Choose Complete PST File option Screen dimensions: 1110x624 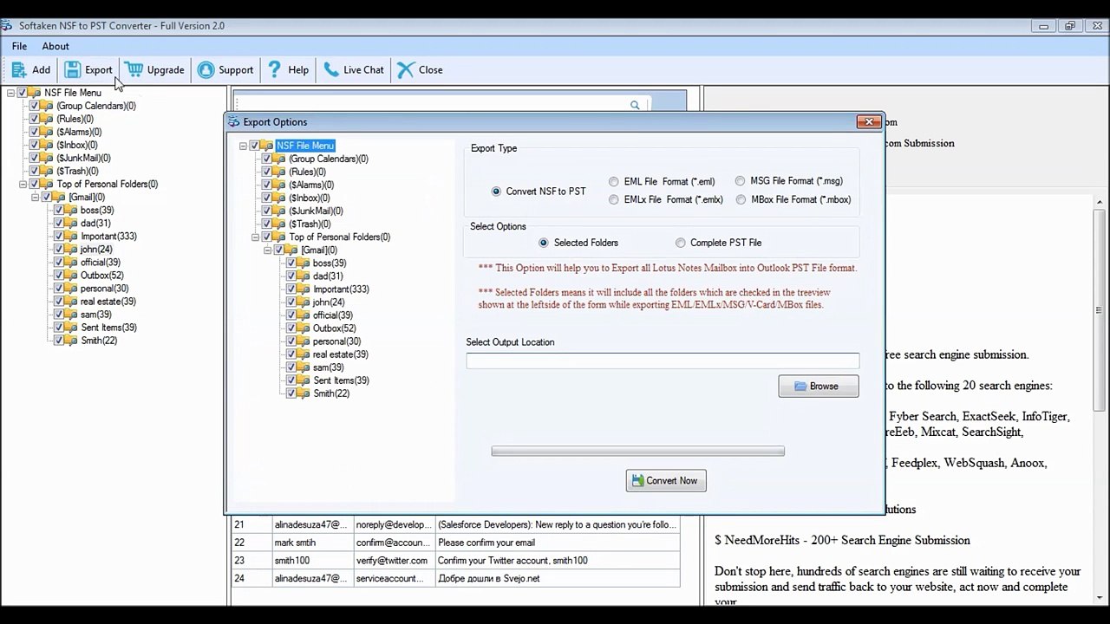point(681,243)
